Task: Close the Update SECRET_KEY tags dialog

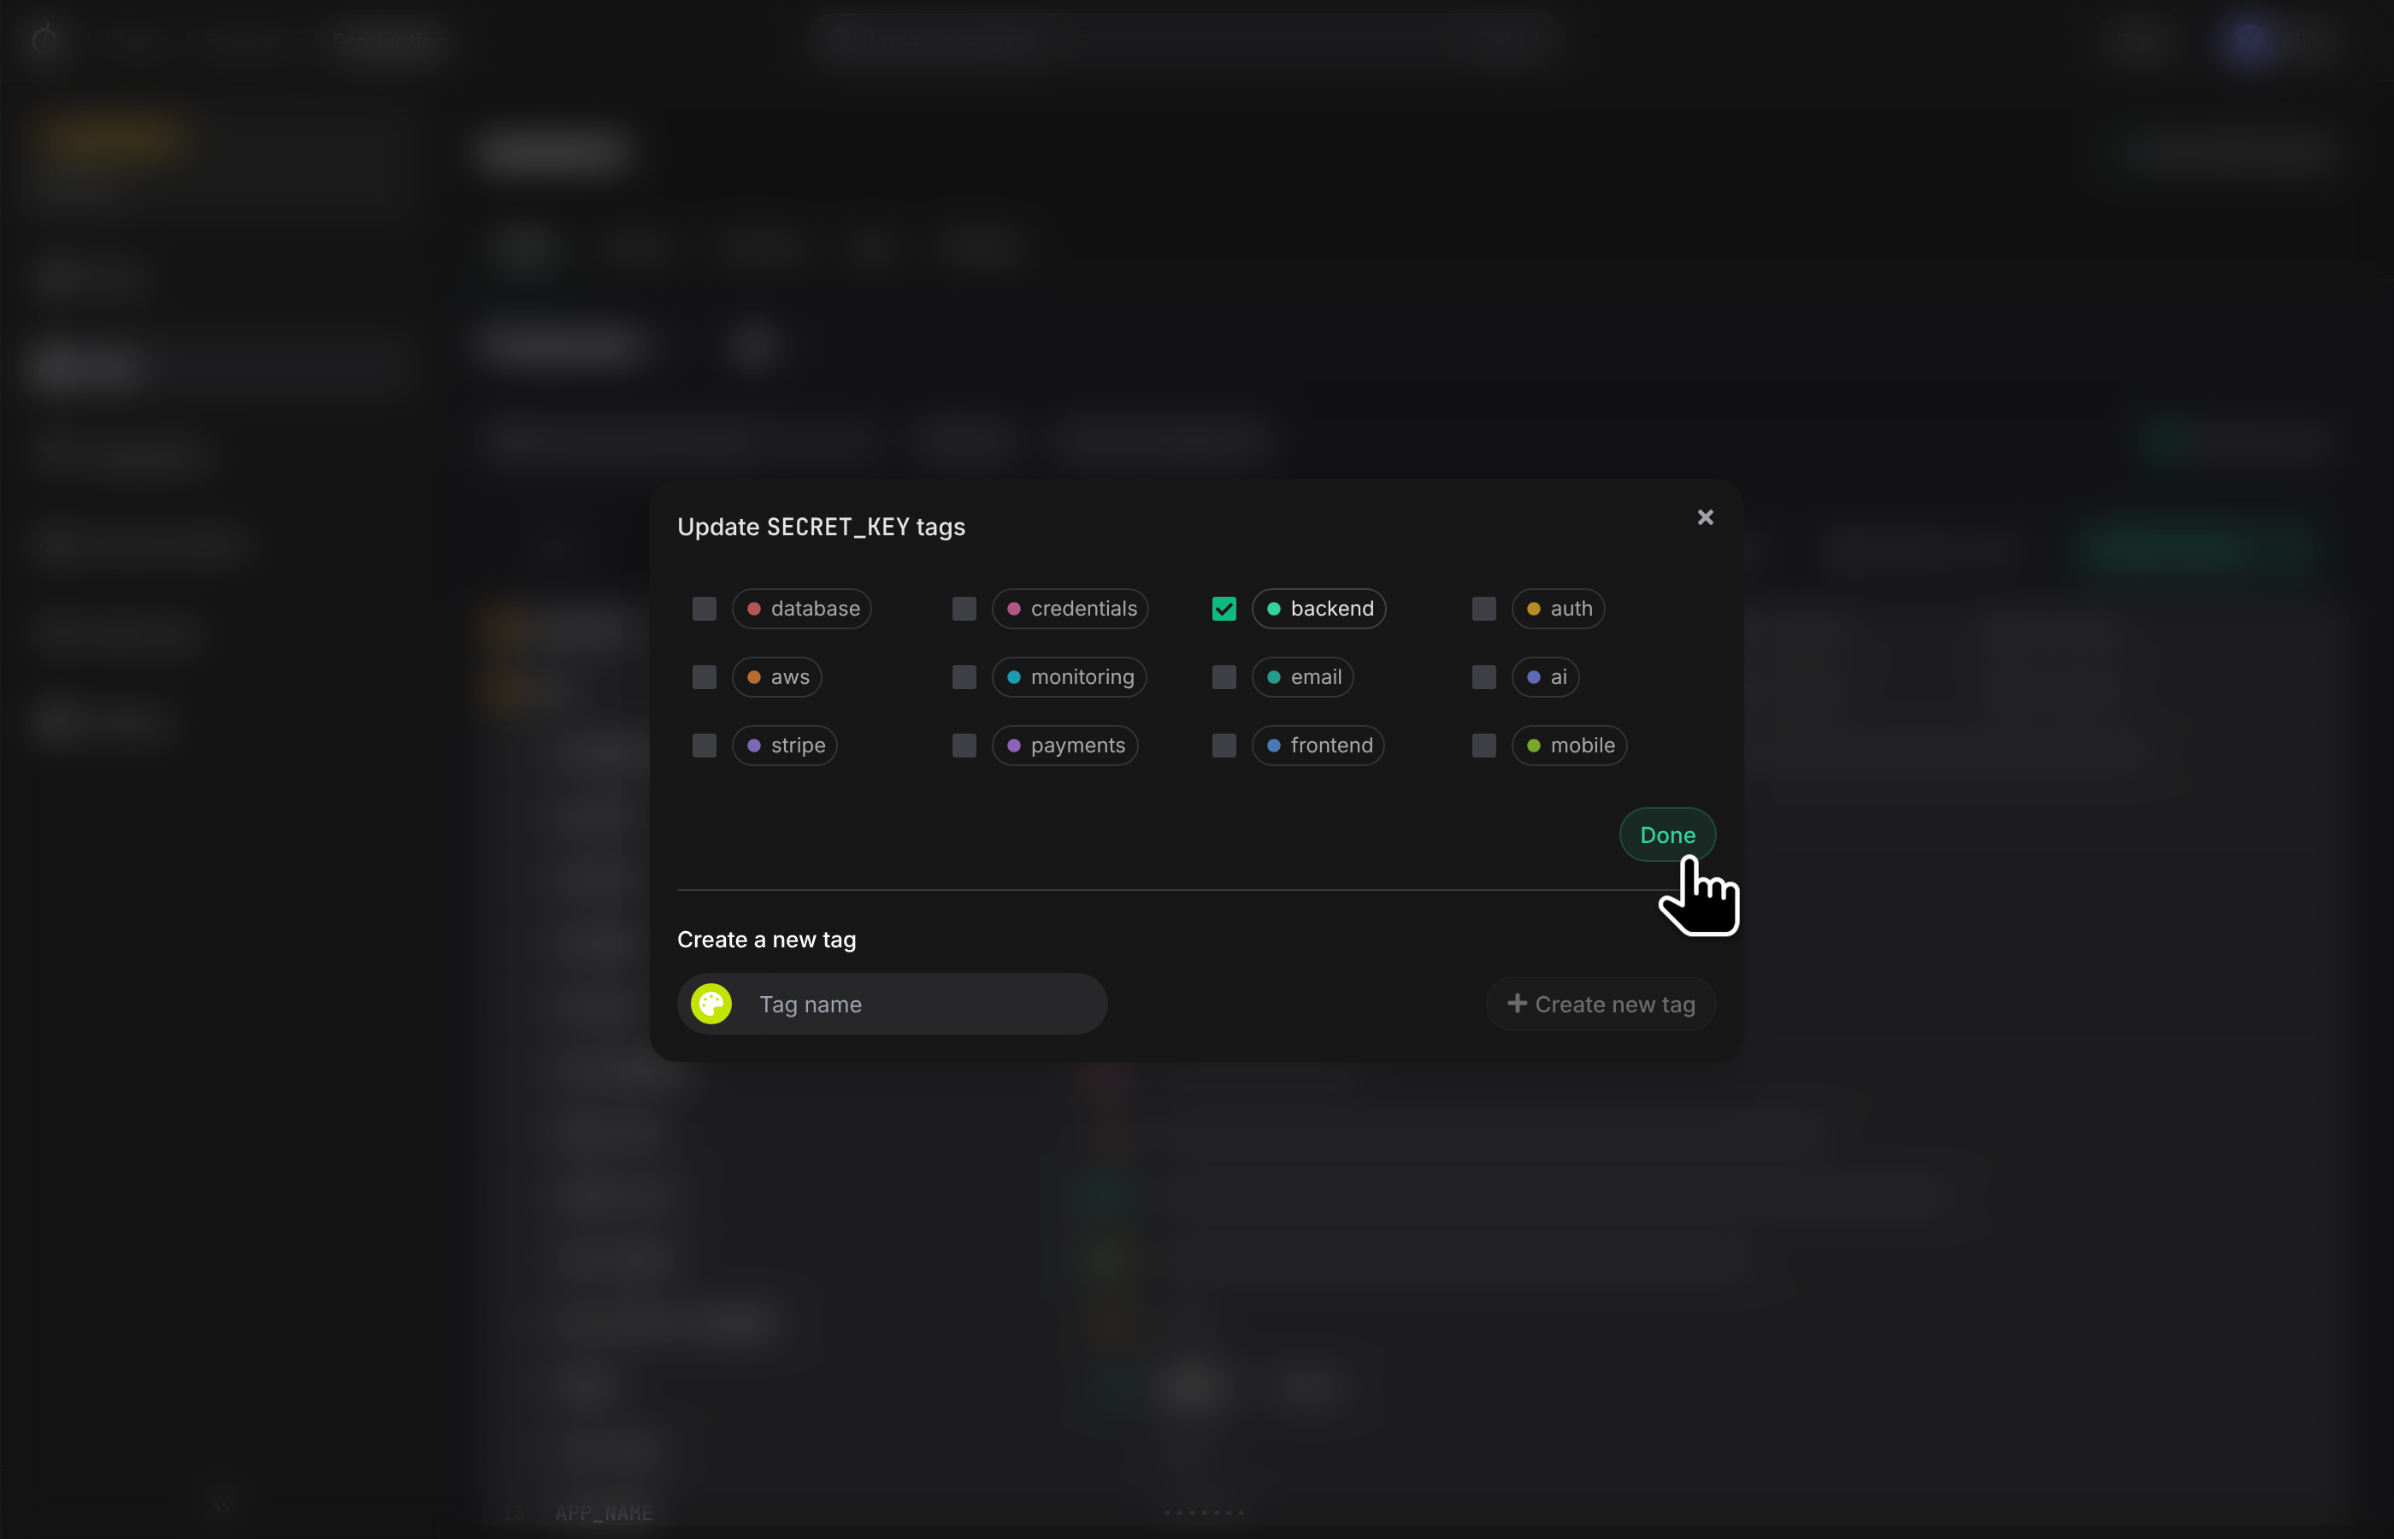Action: click(x=1705, y=516)
